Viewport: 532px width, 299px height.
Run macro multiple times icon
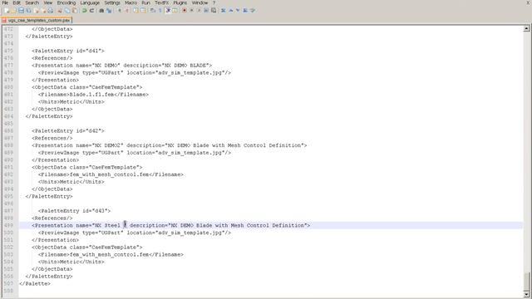point(206,11)
